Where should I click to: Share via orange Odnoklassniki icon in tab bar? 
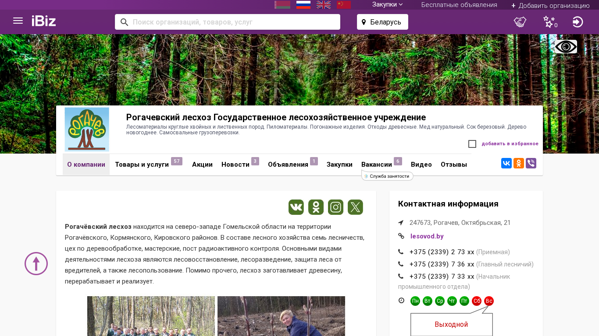[x=519, y=163]
